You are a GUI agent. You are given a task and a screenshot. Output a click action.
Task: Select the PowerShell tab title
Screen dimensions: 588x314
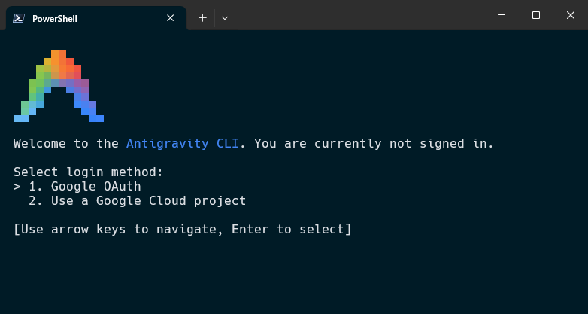(x=55, y=18)
